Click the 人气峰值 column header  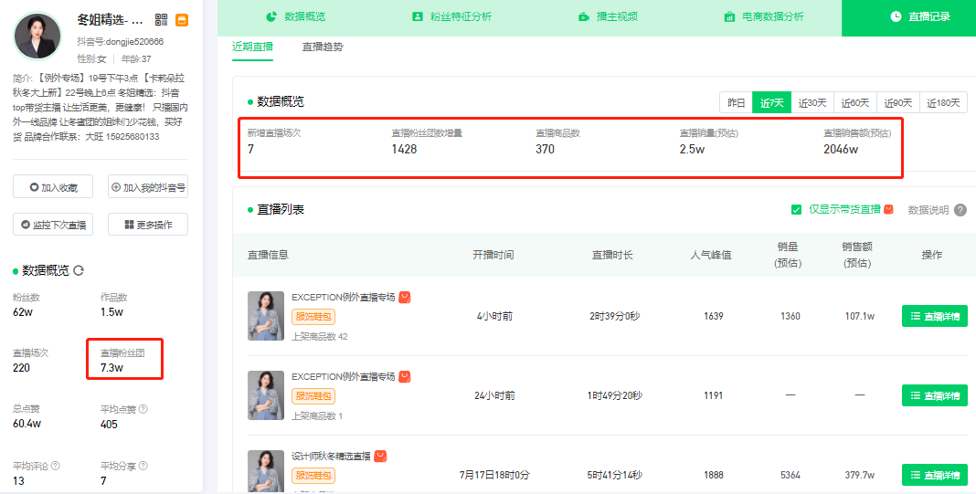[711, 255]
